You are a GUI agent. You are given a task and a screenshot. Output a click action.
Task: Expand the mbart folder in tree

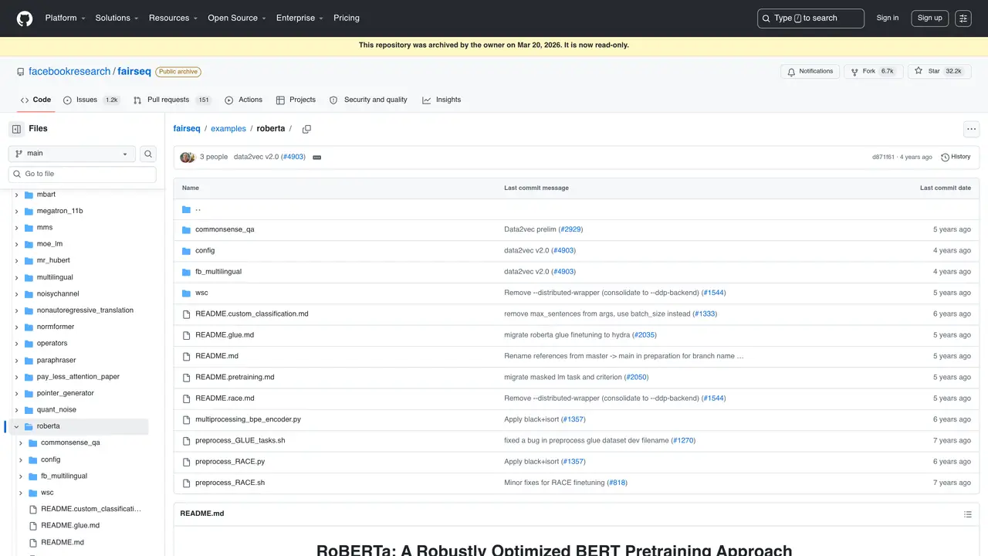tap(17, 195)
